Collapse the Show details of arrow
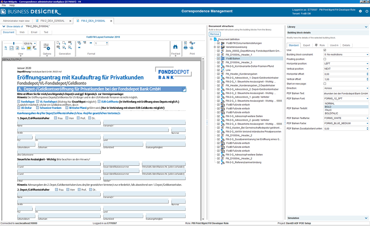This screenshot has height=226, width=370. (x=3, y=26)
